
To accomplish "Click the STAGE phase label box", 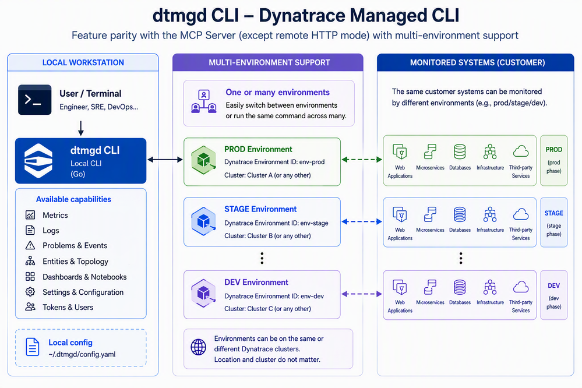I will (x=554, y=223).
